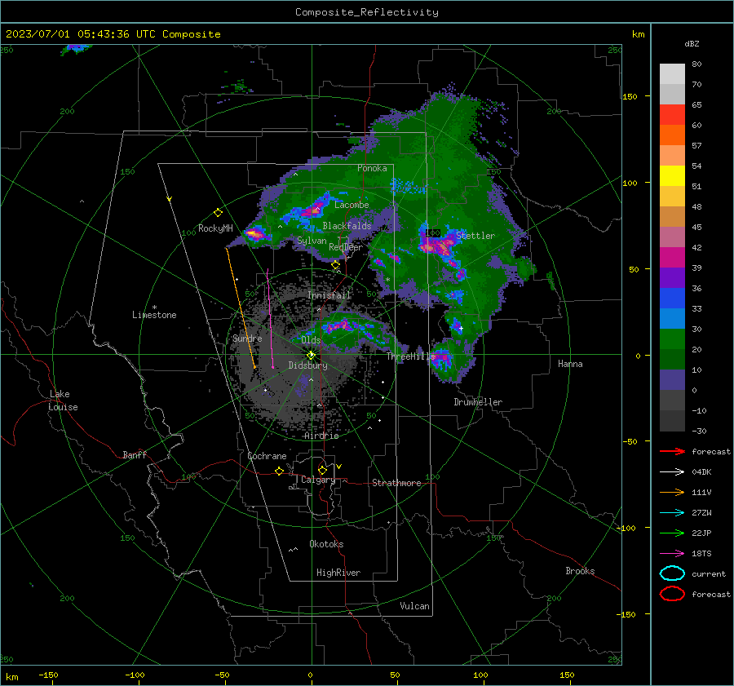Click the Stettler city label
The height and width of the screenshot is (686, 734).
pos(475,236)
